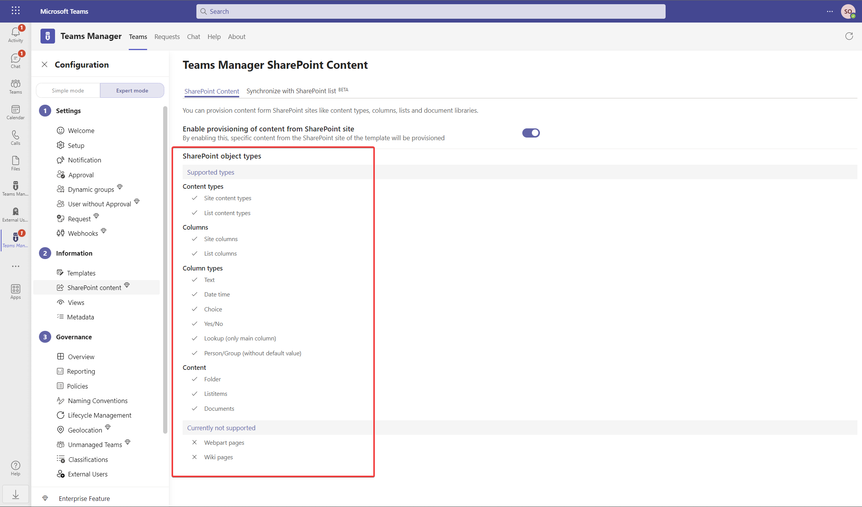This screenshot has width=862, height=507.
Task: Open the Notification settings page
Action: pyautogui.click(x=79, y=160)
